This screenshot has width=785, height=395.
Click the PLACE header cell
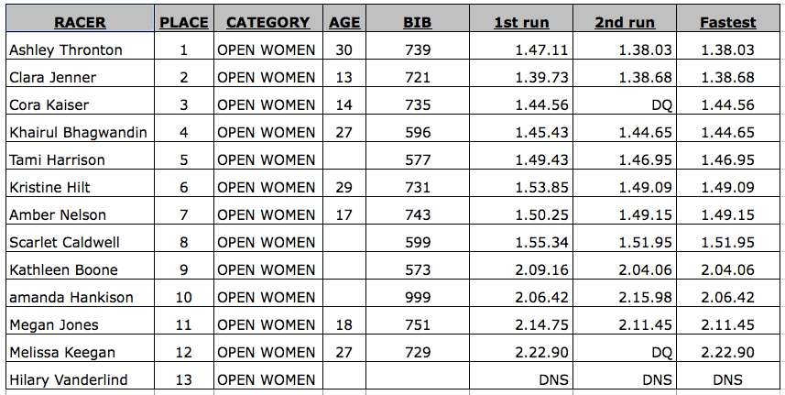[184, 19]
